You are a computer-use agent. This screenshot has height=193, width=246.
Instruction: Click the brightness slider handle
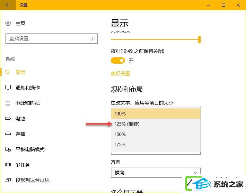(199, 40)
